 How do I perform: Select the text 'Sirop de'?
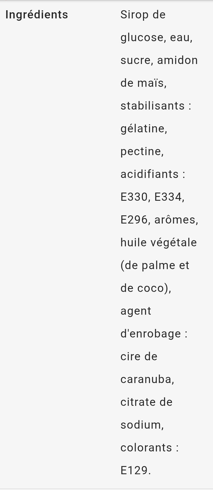pos(143,15)
